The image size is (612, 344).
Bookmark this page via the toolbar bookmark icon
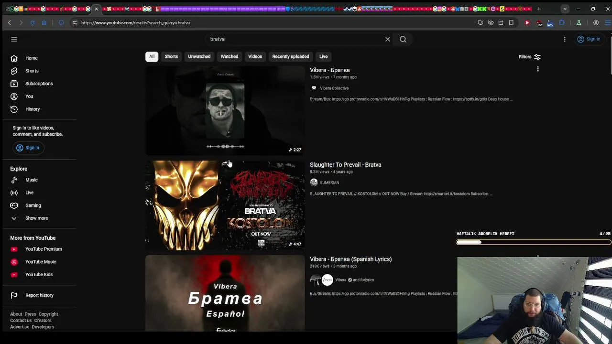(511, 22)
